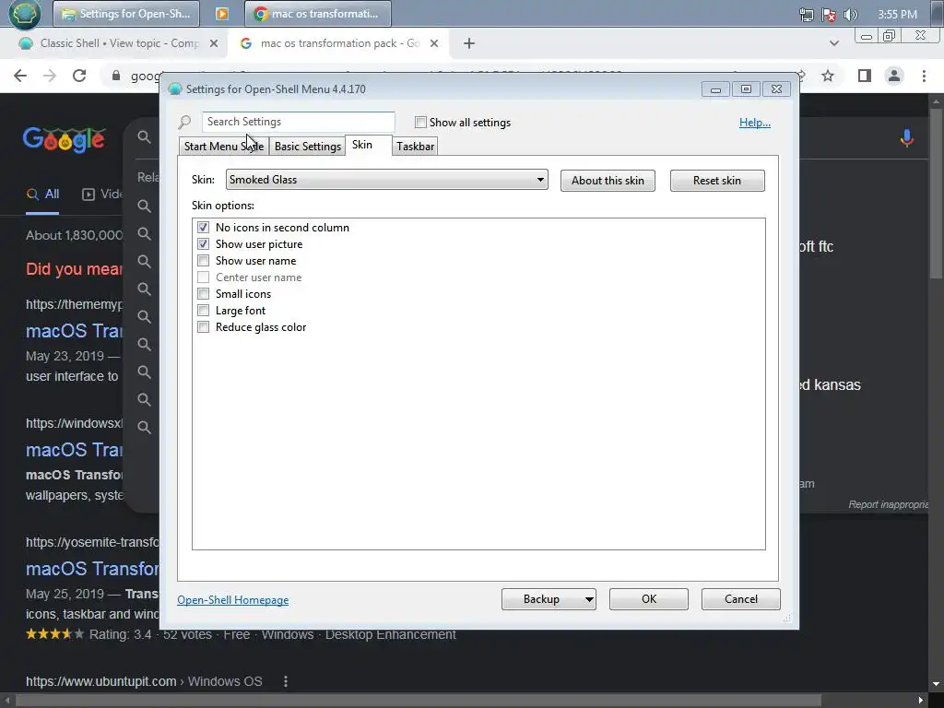The width and height of the screenshot is (944, 708).
Task: Open the volume speaker tray icon
Action: point(850,15)
